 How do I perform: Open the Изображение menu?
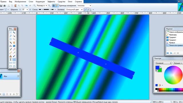20,2
